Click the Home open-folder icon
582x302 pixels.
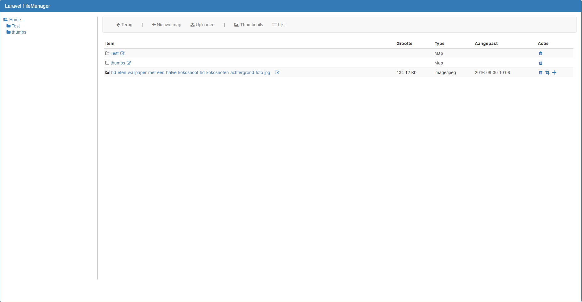point(6,20)
